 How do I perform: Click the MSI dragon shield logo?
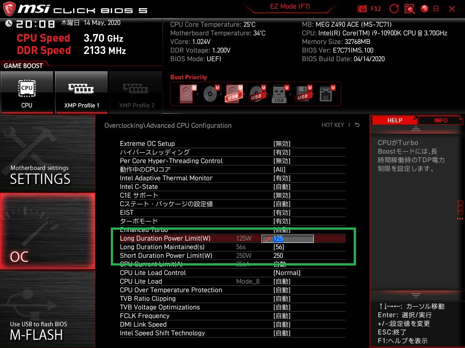coord(9,9)
